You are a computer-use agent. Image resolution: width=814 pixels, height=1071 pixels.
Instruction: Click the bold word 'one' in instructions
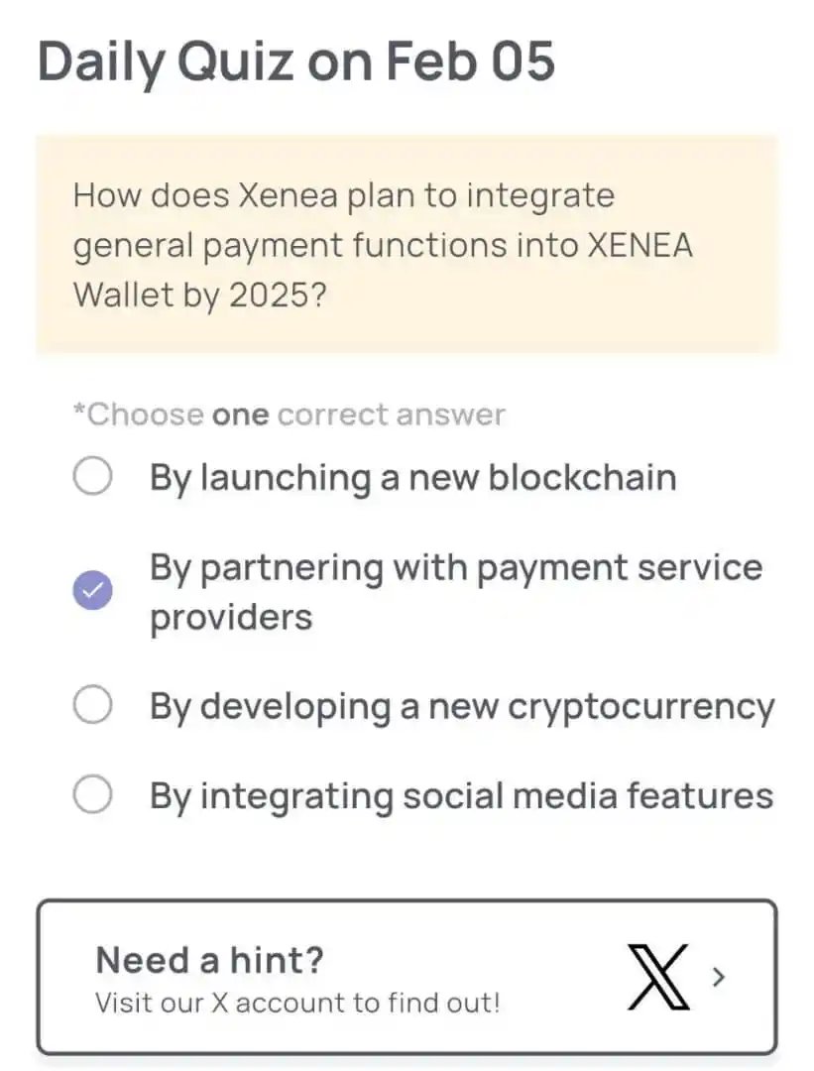[240, 416]
